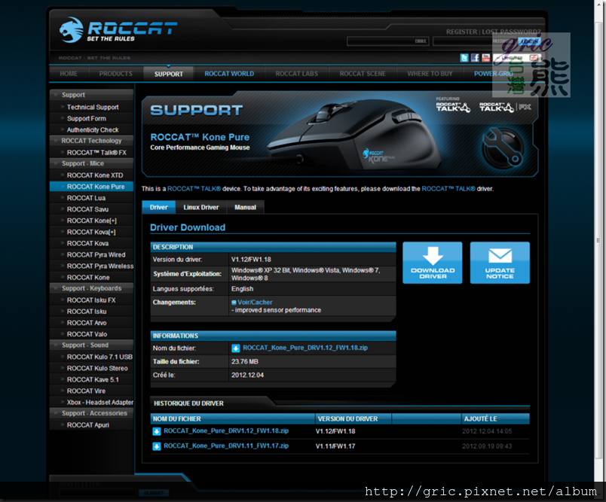Open the Twitter social icon
Screen dimensions: 606x502
point(464,58)
